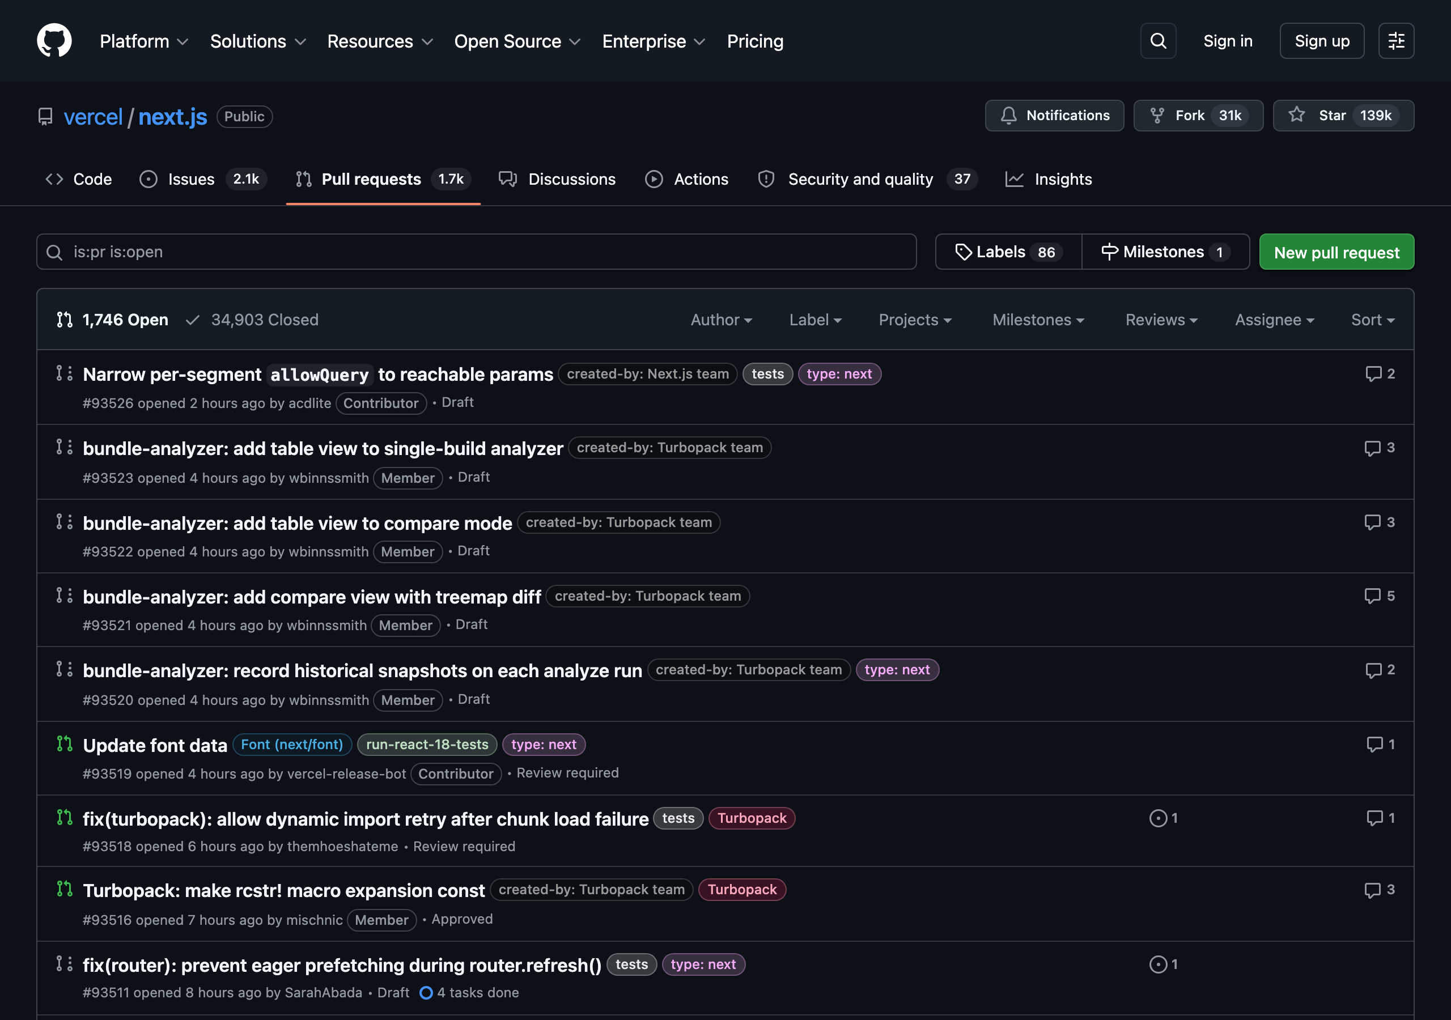Star the next.js repository
Image resolution: width=1451 pixels, height=1020 pixels.
coord(1343,116)
